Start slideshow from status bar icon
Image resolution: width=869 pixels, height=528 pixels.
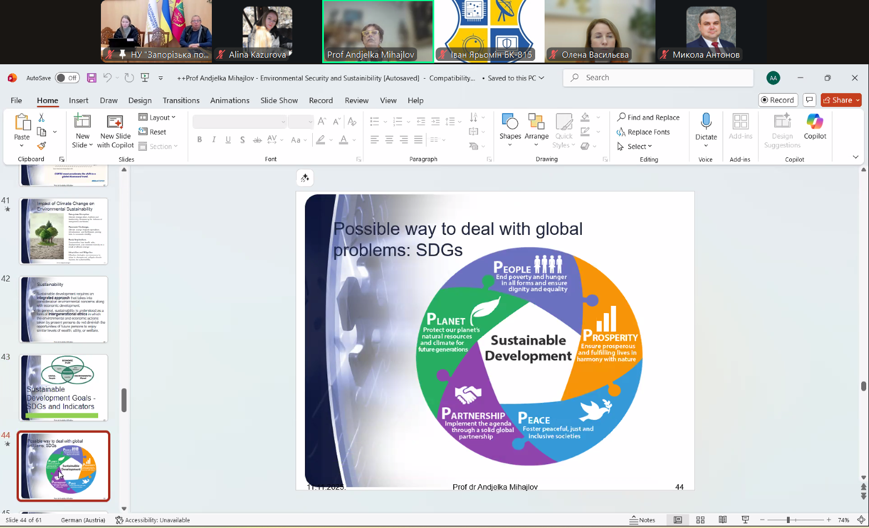pyautogui.click(x=745, y=520)
